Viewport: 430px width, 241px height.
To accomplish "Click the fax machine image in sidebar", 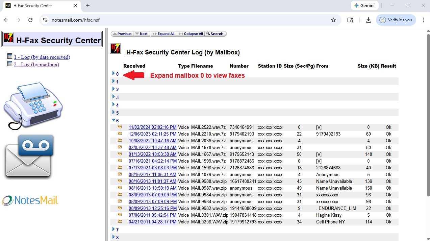I will 33,105.
